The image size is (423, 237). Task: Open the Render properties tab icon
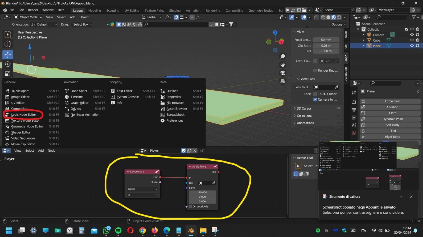tap(354, 102)
